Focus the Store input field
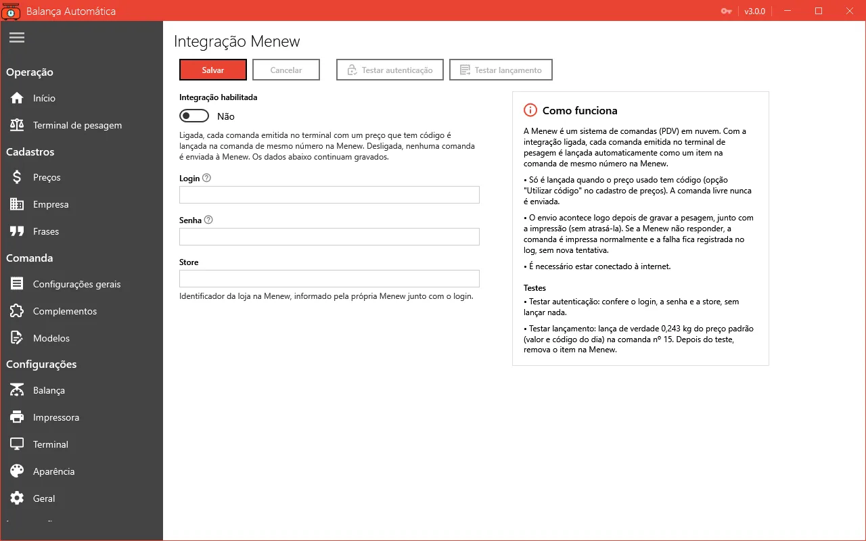866x541 pixels. click(x=329, y=279)
